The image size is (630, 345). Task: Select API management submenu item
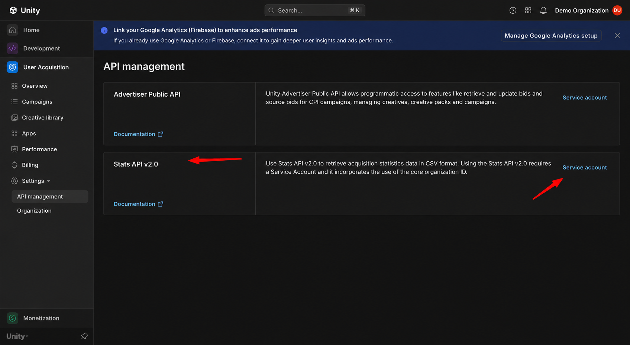point(50,197)
